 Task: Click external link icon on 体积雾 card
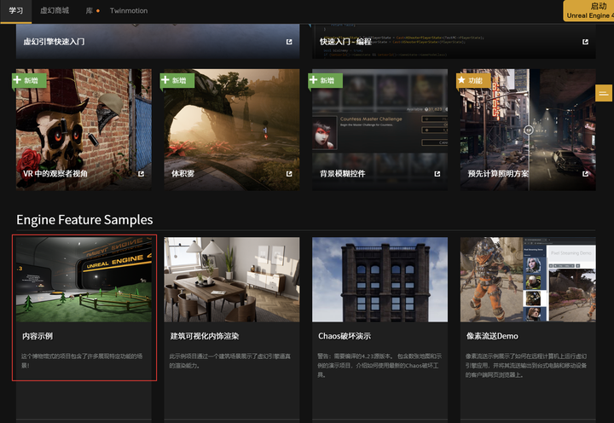(x=289, y=173)
